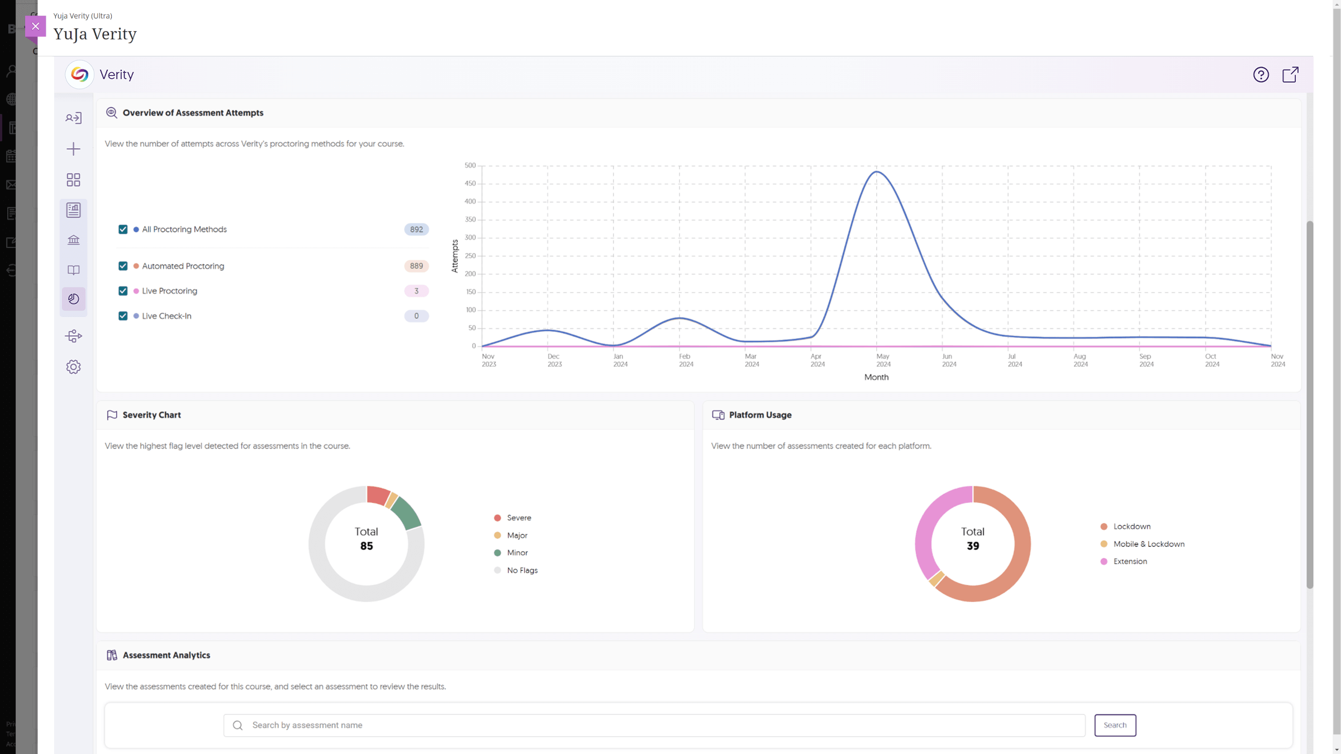The image size is (1341, 754).
Task: Click the May 2024 peak on line chart
Action: [x=877, y=171]
